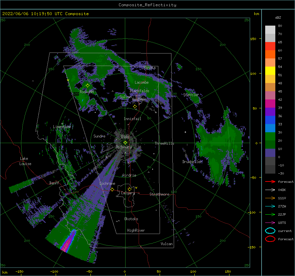Click the white 04DK arrow legend icon
The width and height of the screenshot is (295, 276).
tap(270, 190)
